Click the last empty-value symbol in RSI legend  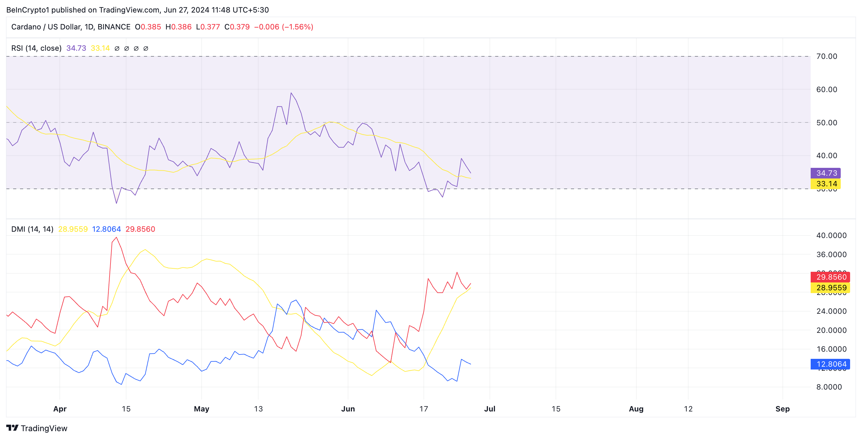point(146,48)
